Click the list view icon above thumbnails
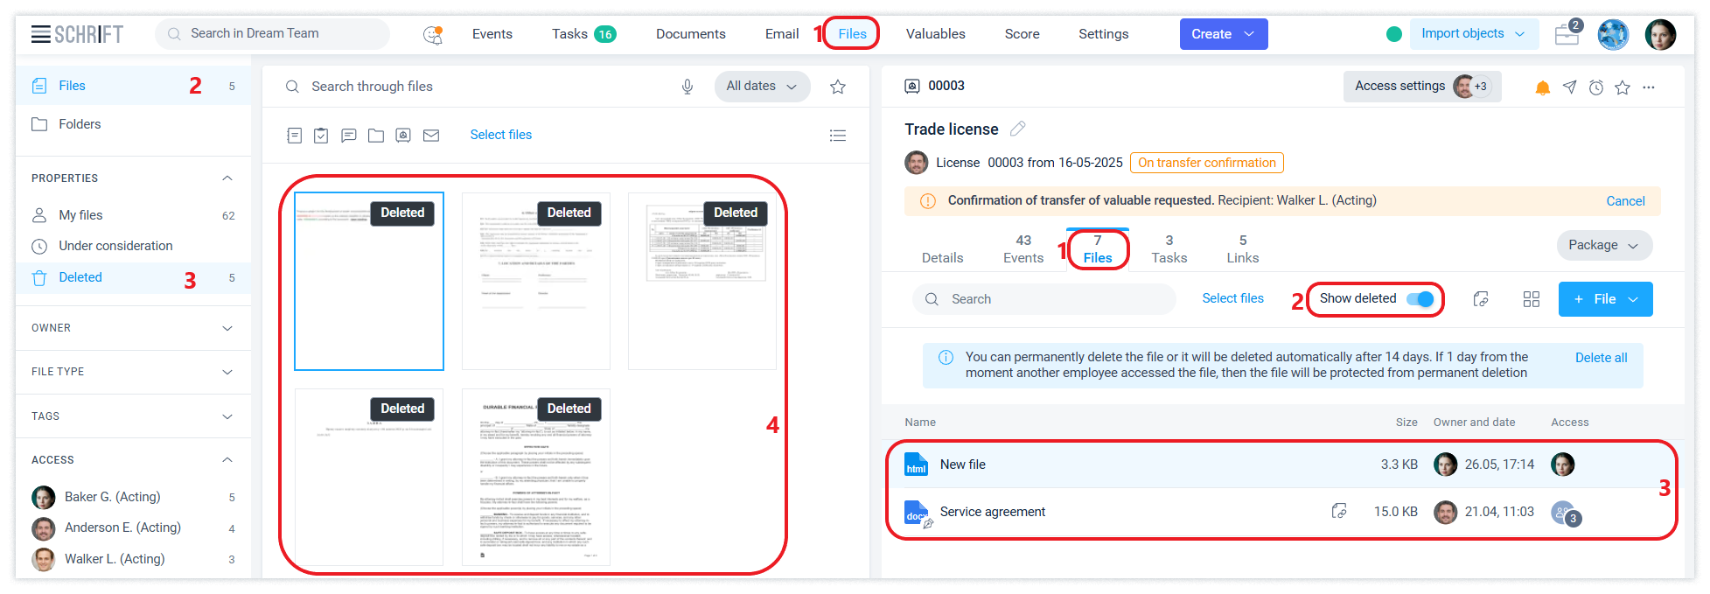Viewport: 1710px width, 594px height. point(837,136)
